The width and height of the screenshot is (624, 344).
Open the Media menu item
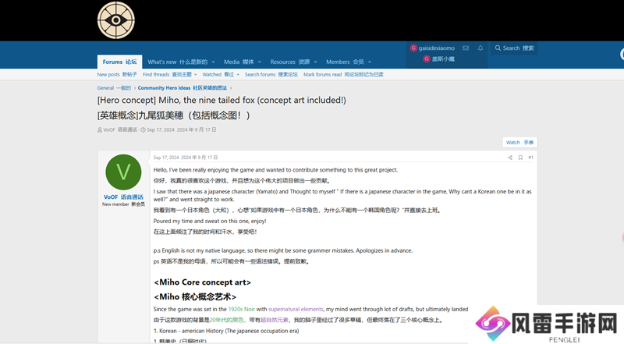(x=239, y=62)
